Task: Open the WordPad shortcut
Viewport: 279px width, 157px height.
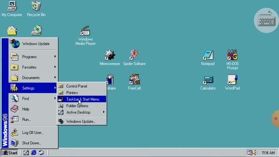Action: click(x=232, y=82)
